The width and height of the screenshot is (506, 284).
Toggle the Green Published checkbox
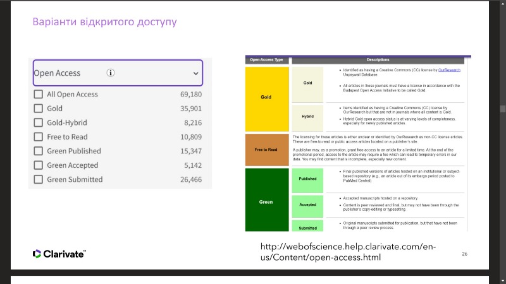pos(39,151)
